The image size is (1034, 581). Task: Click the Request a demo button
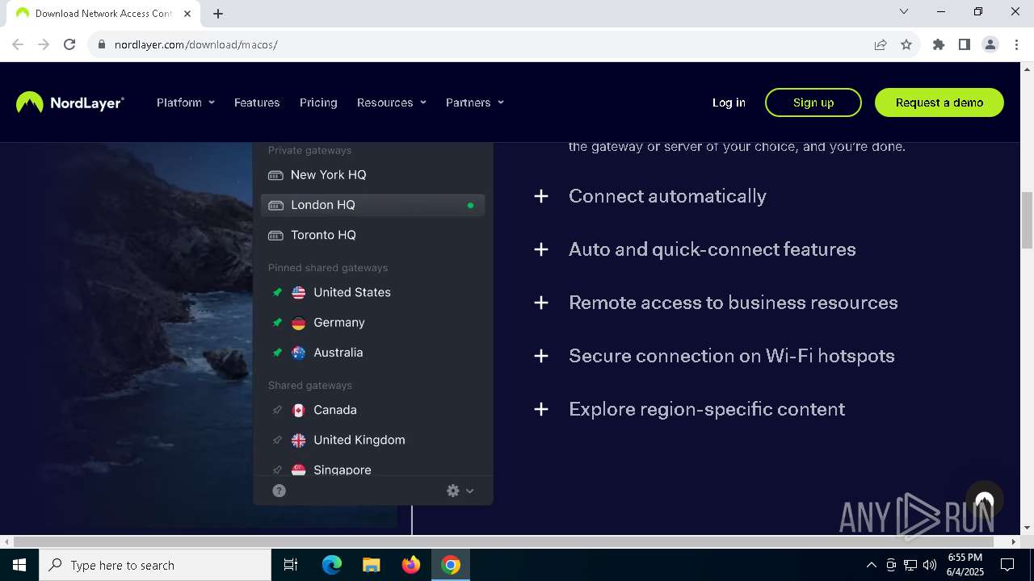point(939,102)
